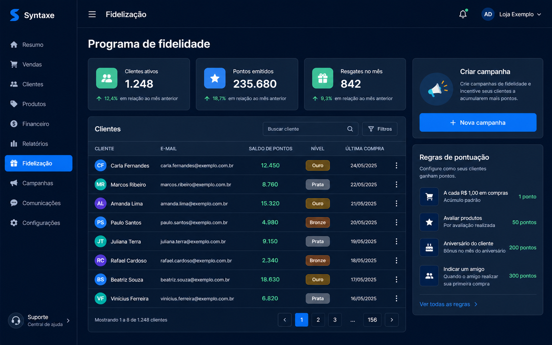Viewport: 552px width, 345px height.
Task: Click the AD avatar circle
Action: 488,14
